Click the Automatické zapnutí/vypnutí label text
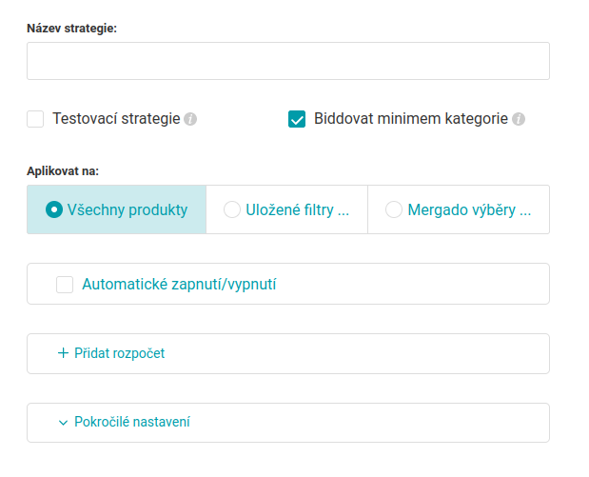Screen dimensions: 589x477 click(x=179, y=284)
